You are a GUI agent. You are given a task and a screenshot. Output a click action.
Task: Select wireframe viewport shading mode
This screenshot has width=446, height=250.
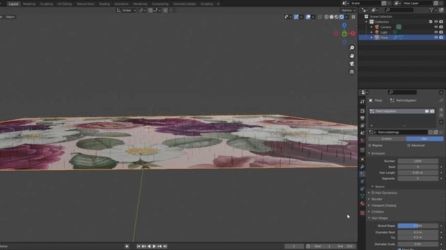coord(326,17)
